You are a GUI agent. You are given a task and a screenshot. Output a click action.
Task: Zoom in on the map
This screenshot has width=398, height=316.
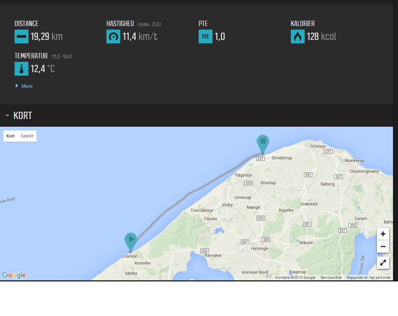point(383,233)
